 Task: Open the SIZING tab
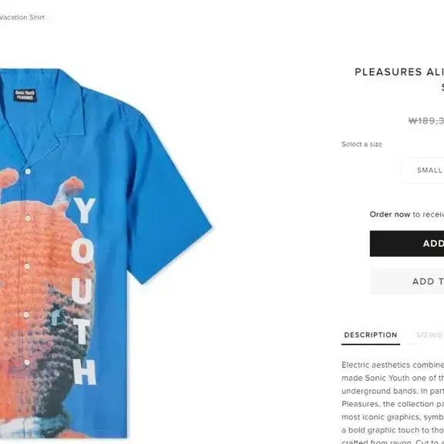(x=429, y=335)
